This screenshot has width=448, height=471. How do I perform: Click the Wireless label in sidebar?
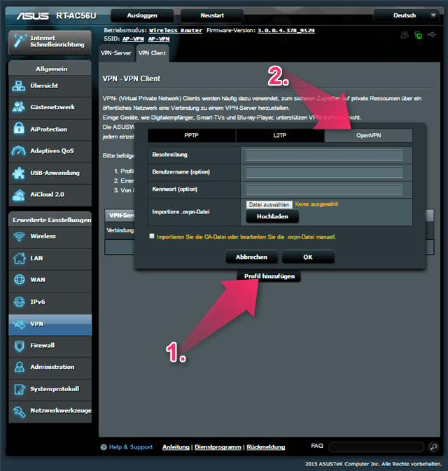43,236
